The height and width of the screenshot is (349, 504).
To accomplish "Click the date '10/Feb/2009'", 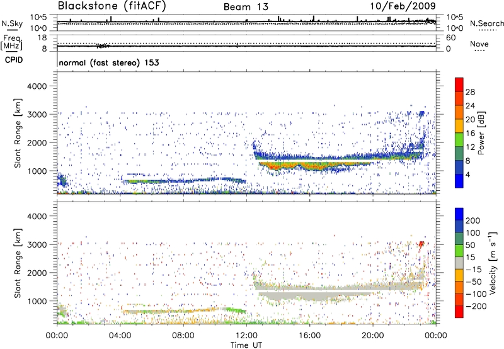I will pos(403,6).
